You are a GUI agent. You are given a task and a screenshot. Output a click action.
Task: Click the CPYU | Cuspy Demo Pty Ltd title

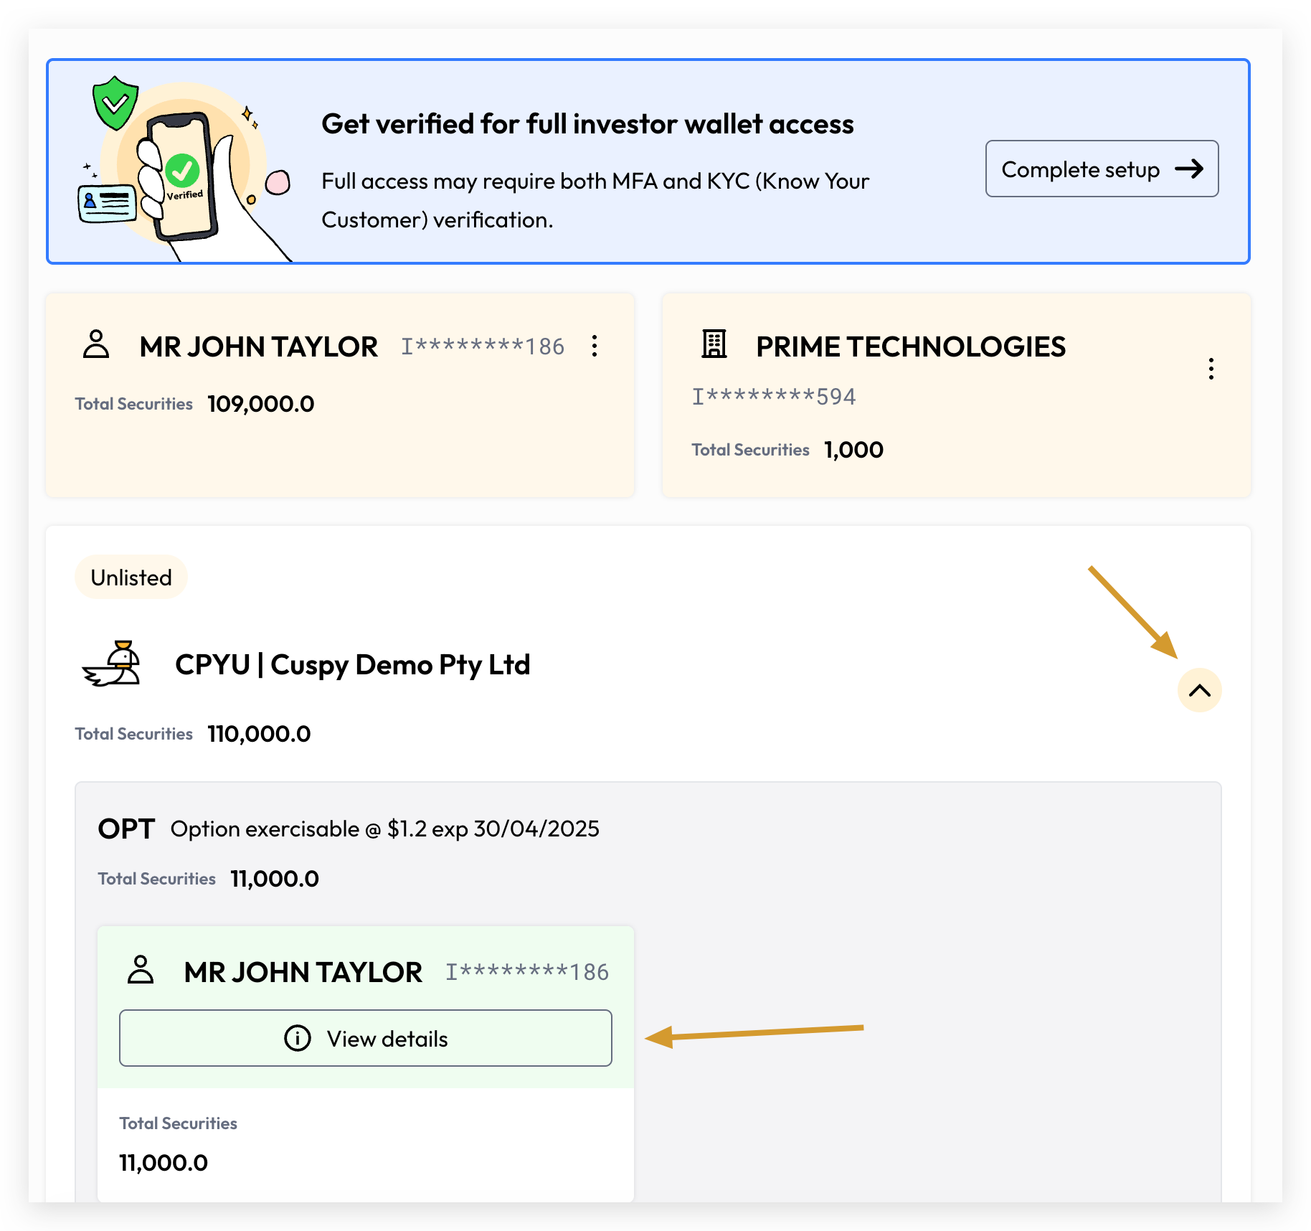pos(353,665)
